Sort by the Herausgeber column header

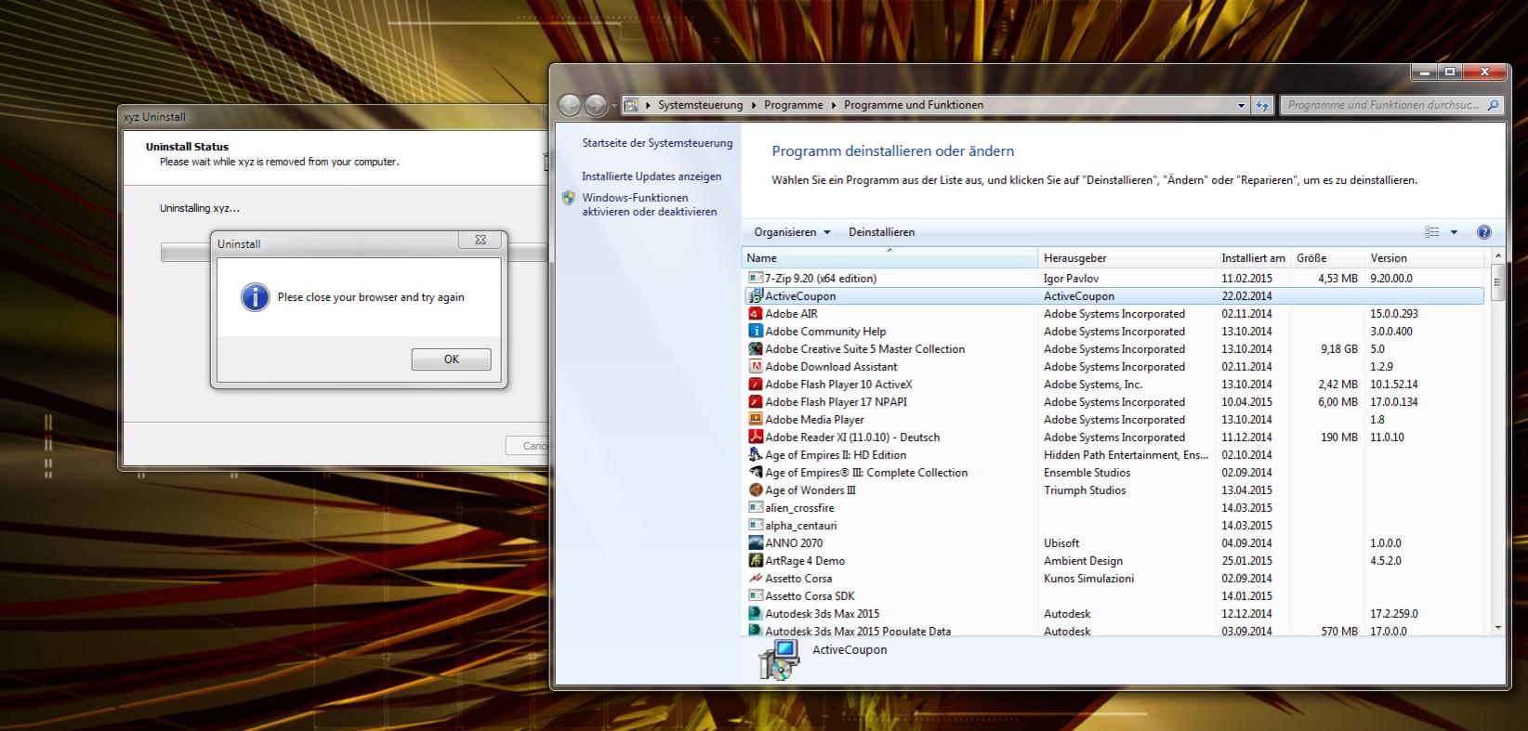tap(1127, 258)
